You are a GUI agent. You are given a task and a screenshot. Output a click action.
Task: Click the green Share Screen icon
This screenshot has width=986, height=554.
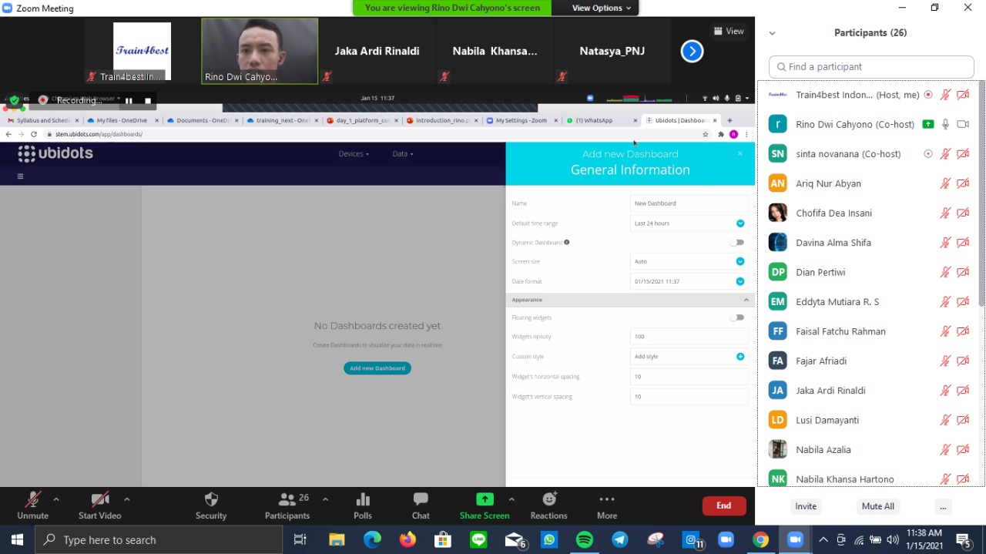[x=485, y=499]
